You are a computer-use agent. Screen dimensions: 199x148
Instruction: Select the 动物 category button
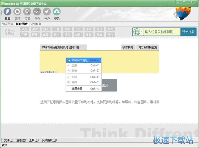(x=57, y=35)
